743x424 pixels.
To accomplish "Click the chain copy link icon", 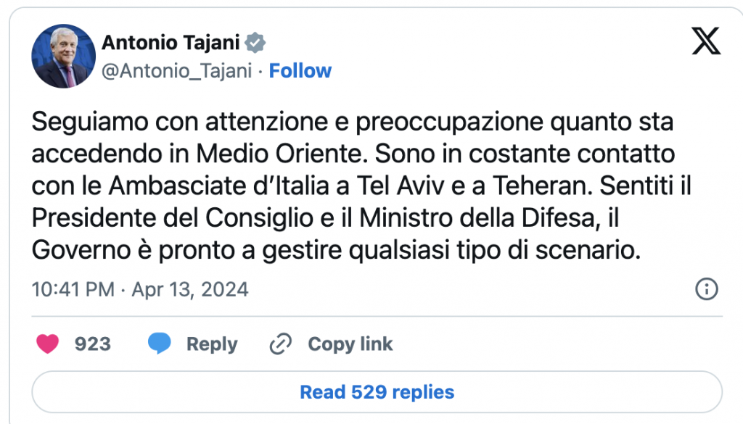I will click(280, 344).
